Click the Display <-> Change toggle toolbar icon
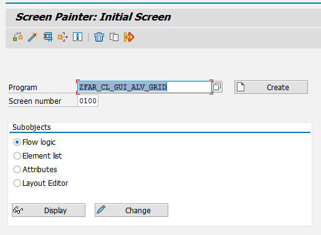This screenshot has width=321, height=235. click(x=18, y=37)
